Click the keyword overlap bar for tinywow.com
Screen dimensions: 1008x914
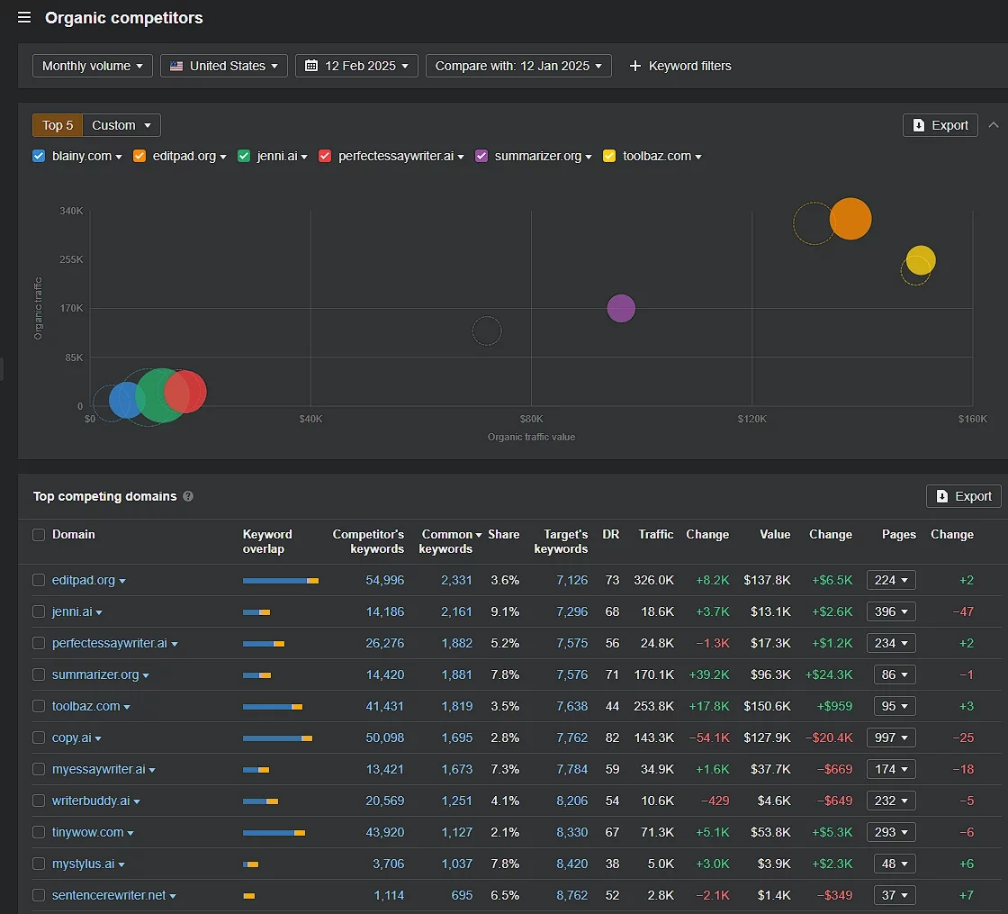pyautogui.click(x=274, y=833)
